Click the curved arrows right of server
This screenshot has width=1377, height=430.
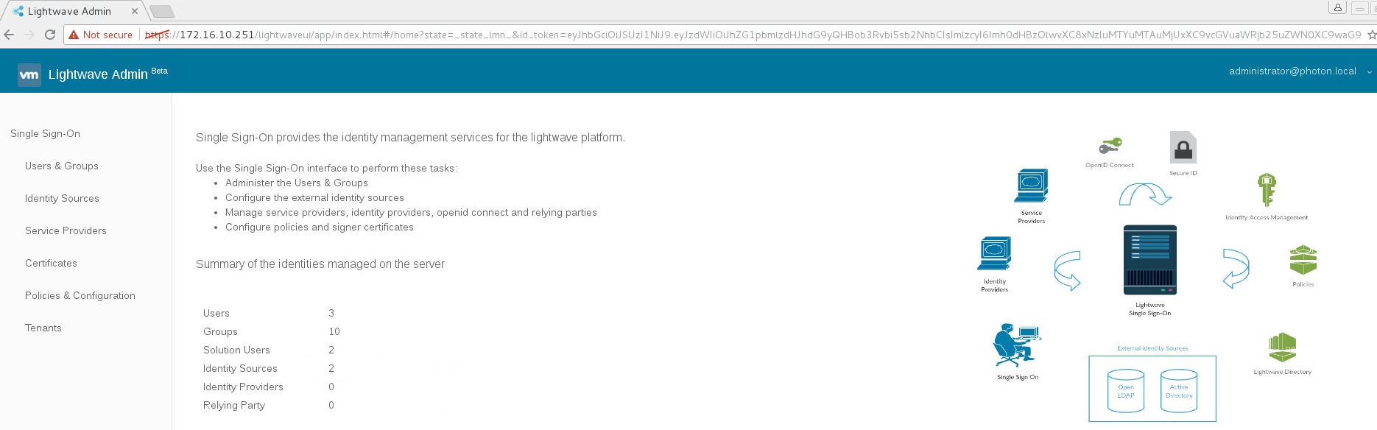click(1236, 268)
